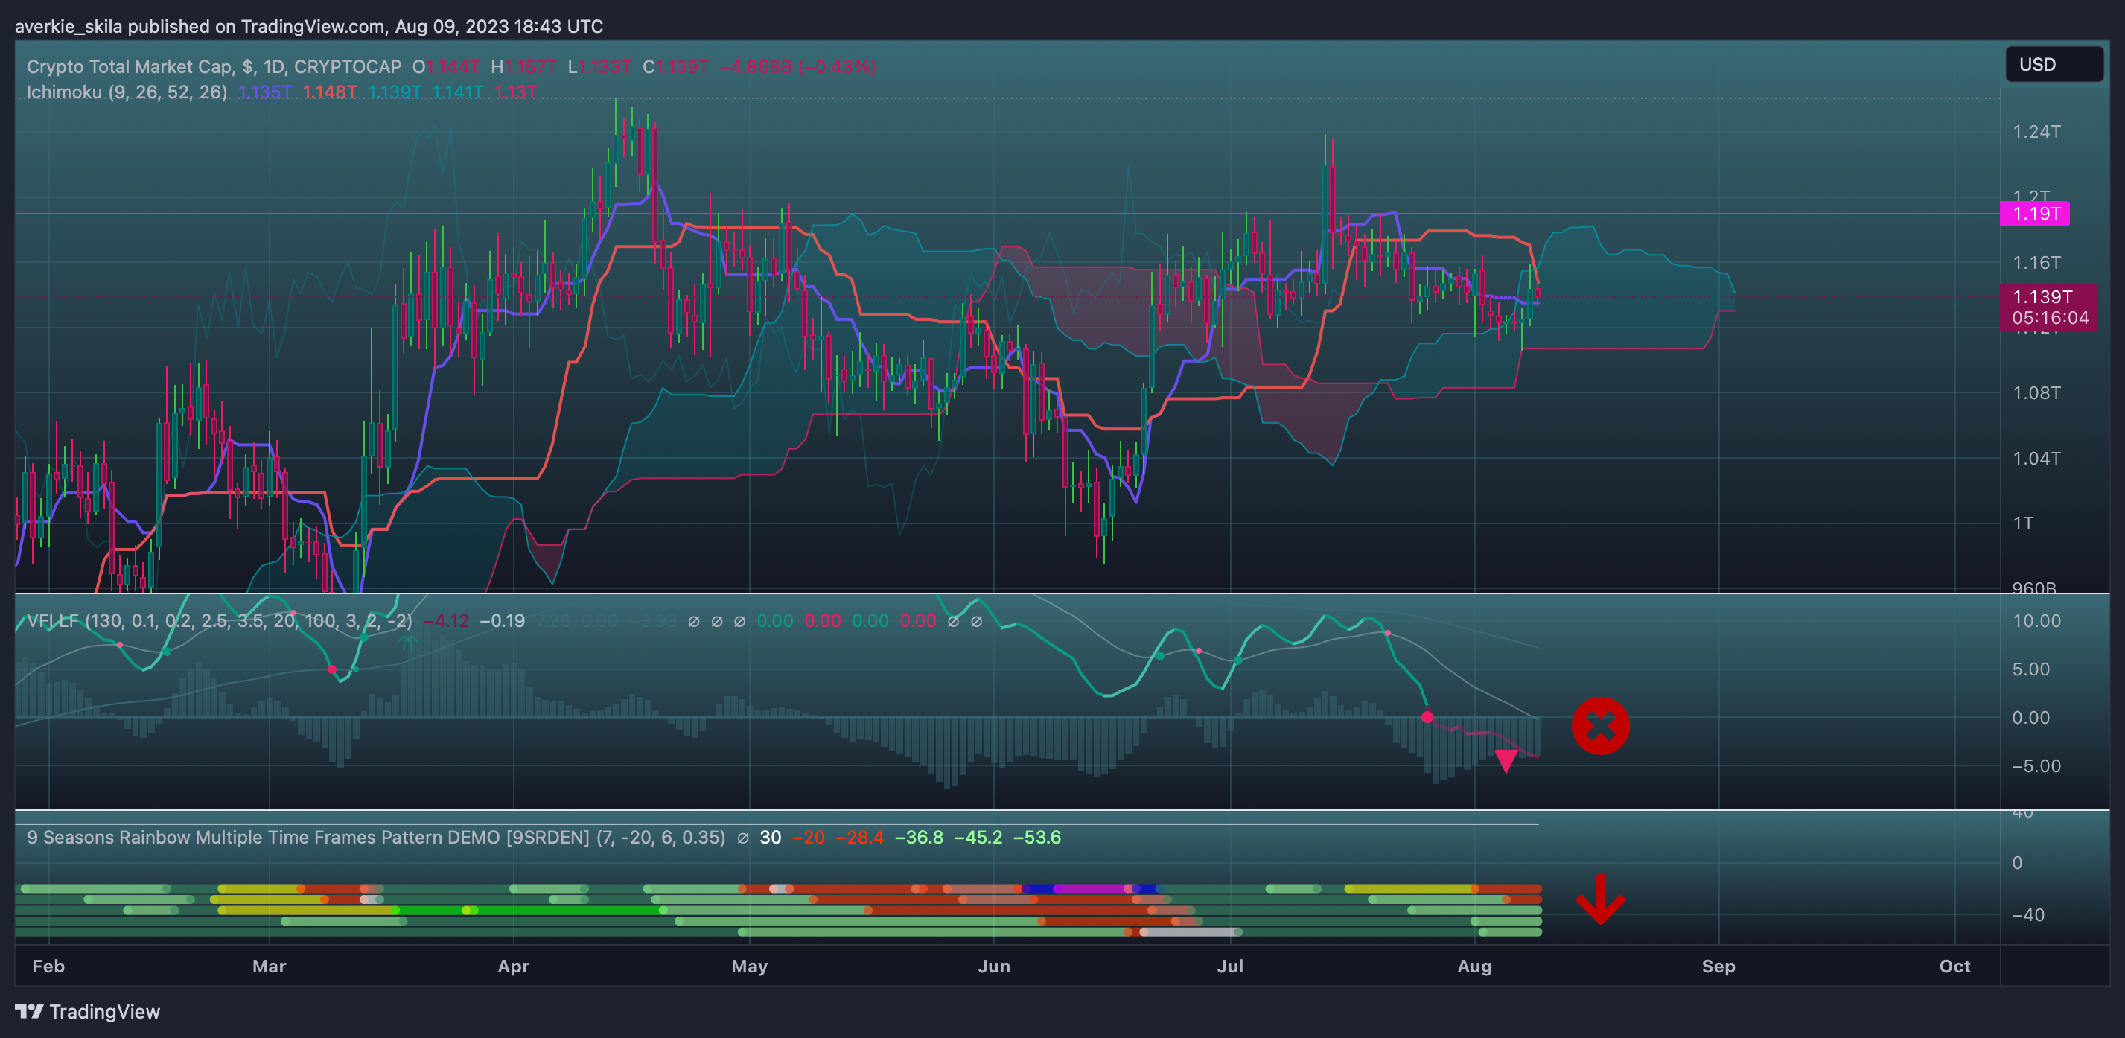Image resolution: width=2125 pixels, height=1038 pixels.
Task: Click the −4.868B (−0.43%) change value
Action: tap(797, 67)
